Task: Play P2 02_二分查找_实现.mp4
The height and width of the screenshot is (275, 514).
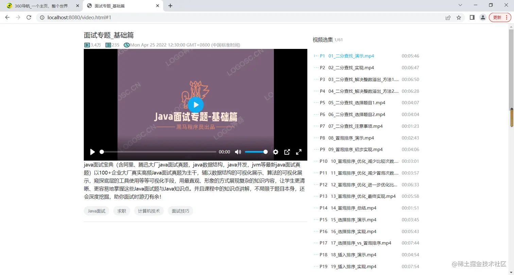Action: pyautogui.click(x=366, y=68)
